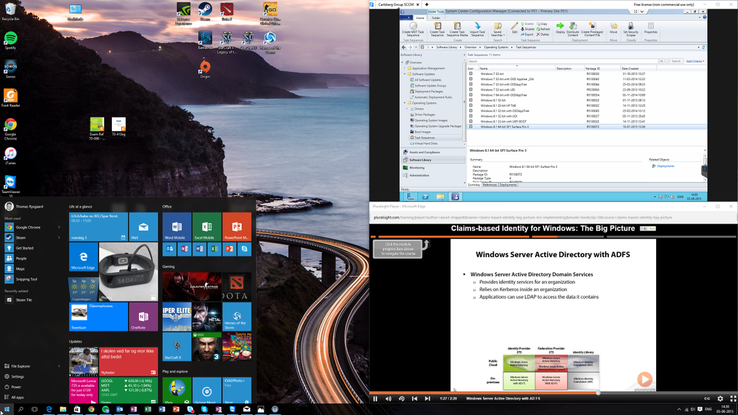Open the Excel Mobile tile
The image size is (738, 415).
207,226
